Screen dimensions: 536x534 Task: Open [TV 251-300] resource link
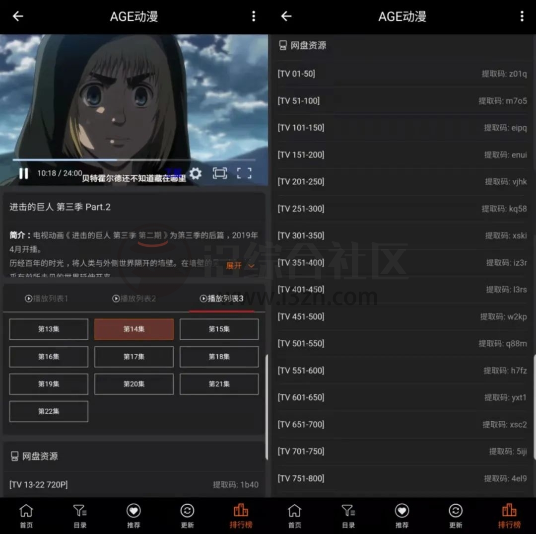(301, 209)
